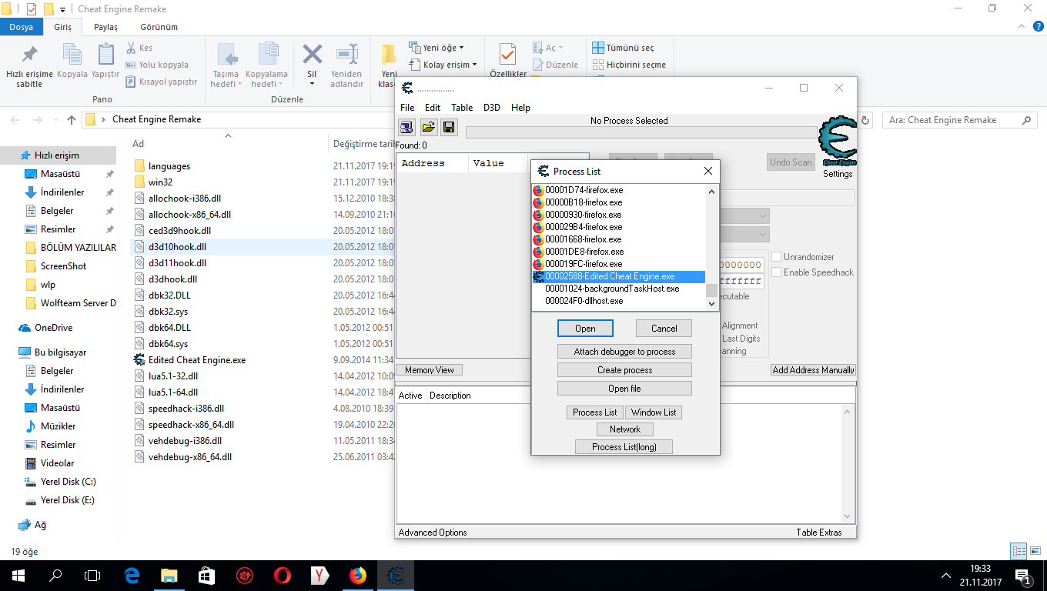Click Cancel in the Process List dialog
Image resolution: width=1047 pixels, height=591 pixels.
point(664,329)
